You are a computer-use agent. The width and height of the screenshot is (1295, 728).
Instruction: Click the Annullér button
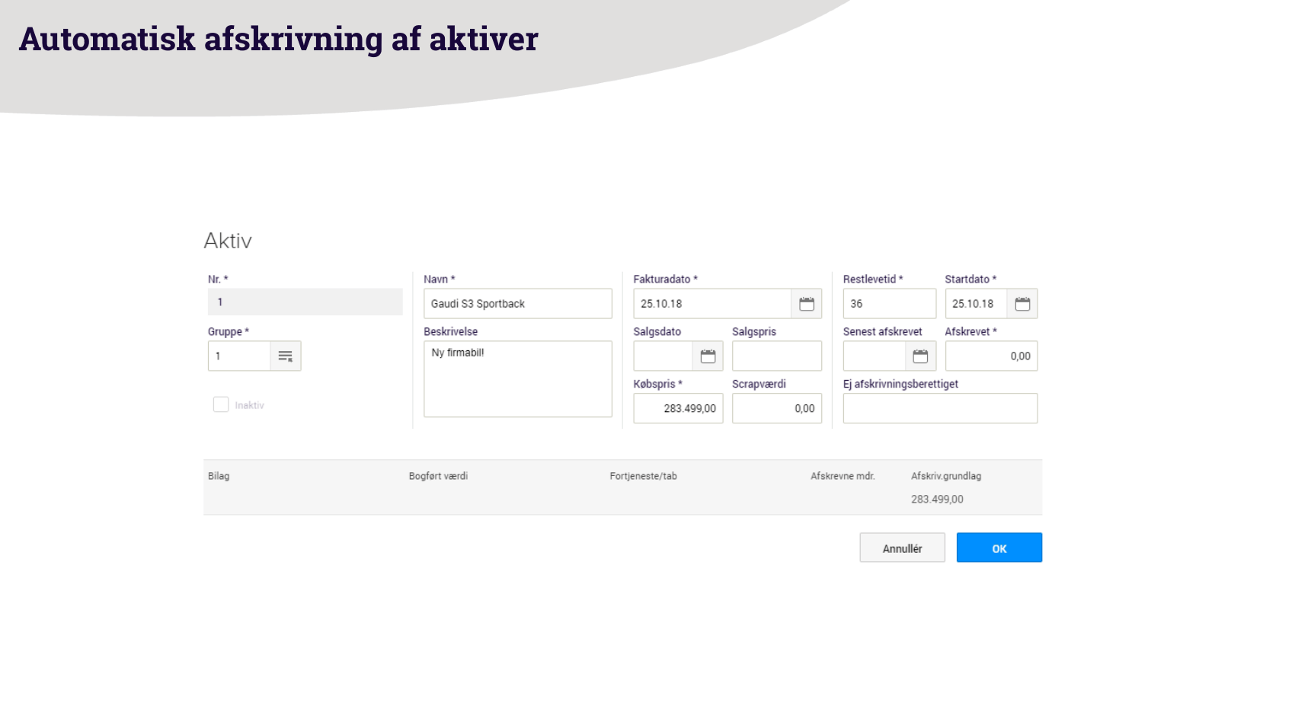click(902, 548)
